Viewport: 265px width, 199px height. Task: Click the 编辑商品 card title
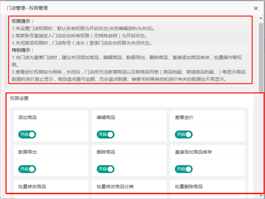(106, 117)
